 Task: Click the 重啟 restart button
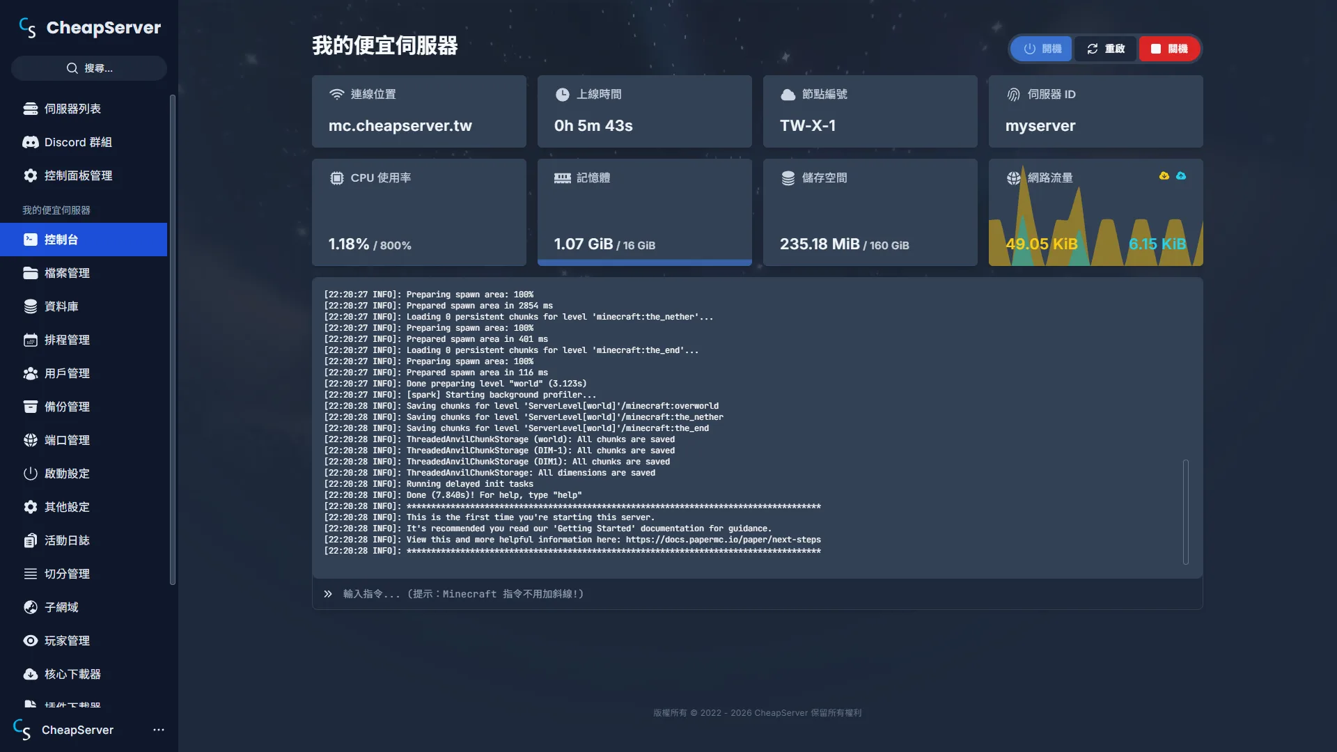click(1106, 49)
